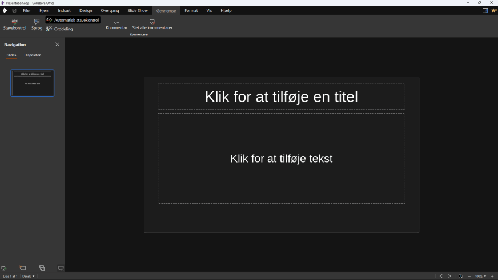Viewport: 498px width, 280px height.
Task: Close the Navigation panel
Action: click(x=57, y=44)
